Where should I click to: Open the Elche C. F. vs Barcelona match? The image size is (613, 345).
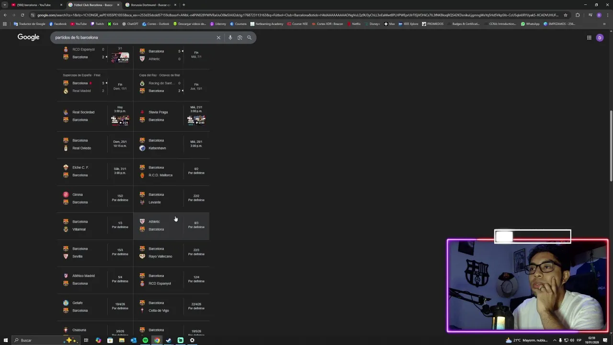pos(95,171)
